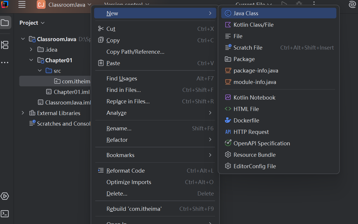Click the EditorConfig File gear icon
Image resolution: width=358 pixels, height=224 pixels.
(x=228, y=166)
